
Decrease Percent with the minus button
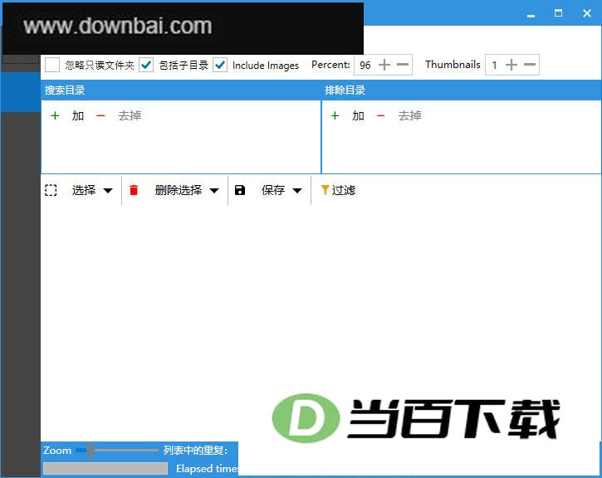click(403, 65)
